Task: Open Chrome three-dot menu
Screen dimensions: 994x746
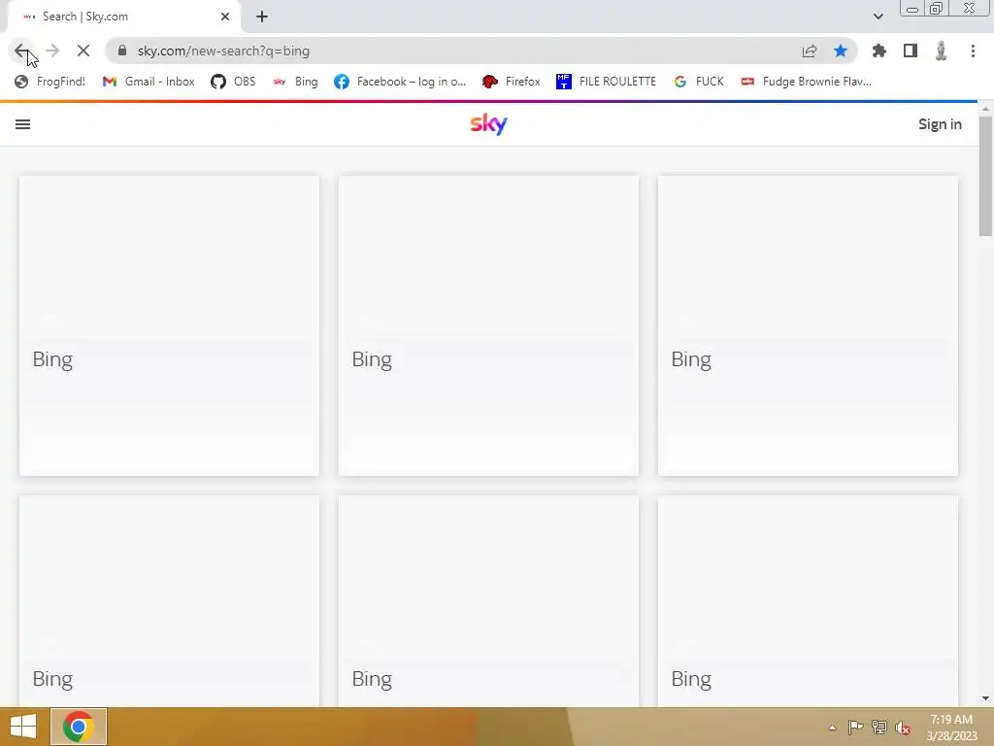Action: point(973,51)
